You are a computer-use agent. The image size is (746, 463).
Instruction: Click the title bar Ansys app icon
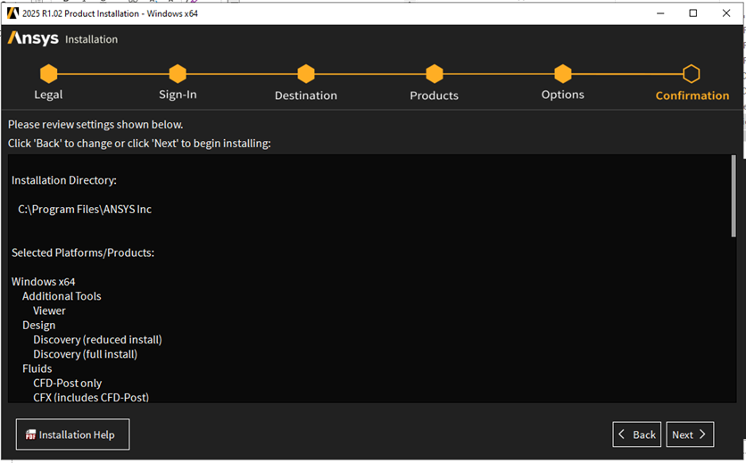(x=12, y=12)
